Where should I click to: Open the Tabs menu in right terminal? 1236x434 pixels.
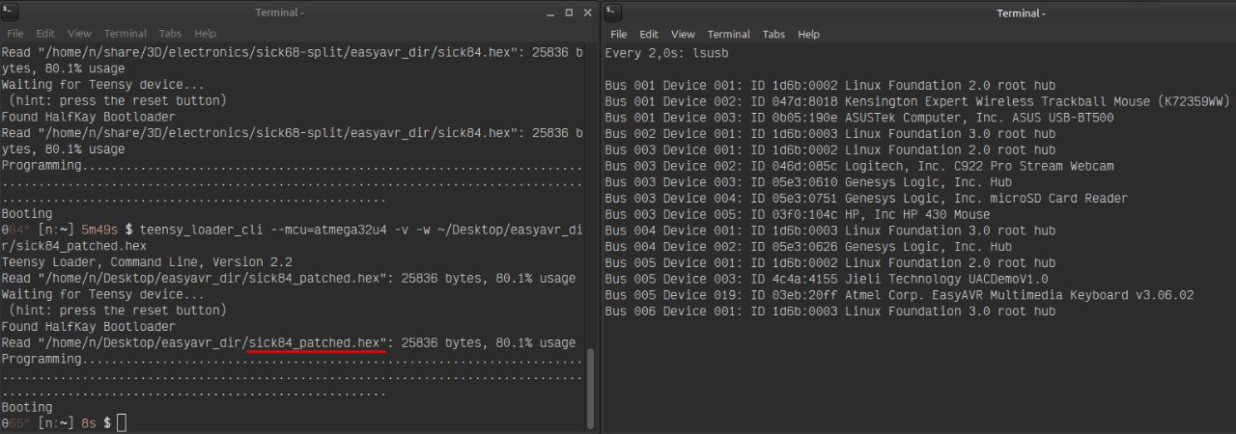773,34
